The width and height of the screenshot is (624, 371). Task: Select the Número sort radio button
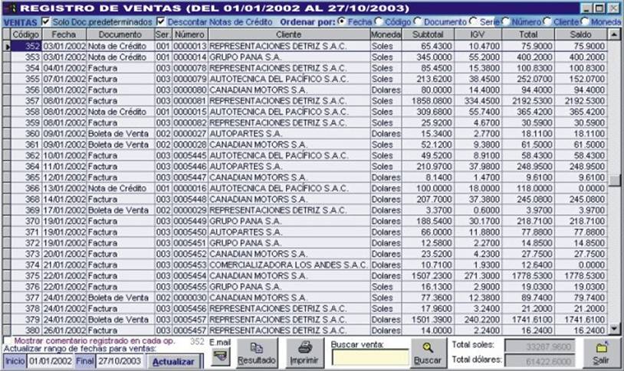tap(505, 21)
